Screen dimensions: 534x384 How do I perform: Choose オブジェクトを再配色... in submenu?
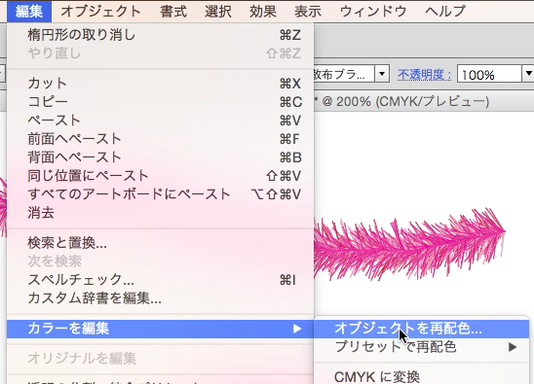(422, 329)
